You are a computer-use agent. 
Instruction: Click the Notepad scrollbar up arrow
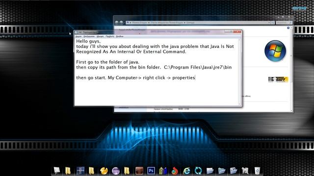tap(239, 40)
